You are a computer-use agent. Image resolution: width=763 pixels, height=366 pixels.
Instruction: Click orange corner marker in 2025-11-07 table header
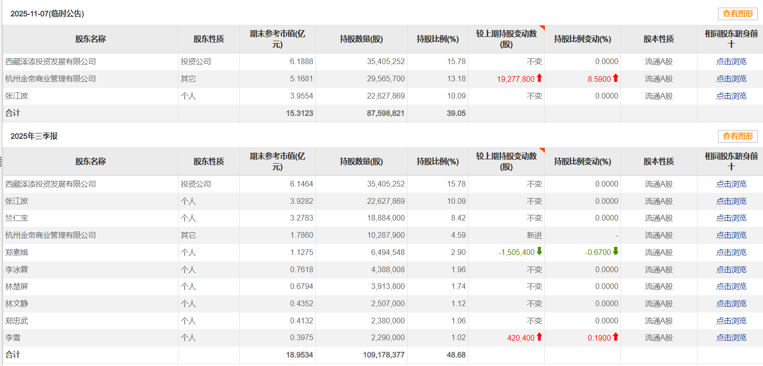point(542,28)
